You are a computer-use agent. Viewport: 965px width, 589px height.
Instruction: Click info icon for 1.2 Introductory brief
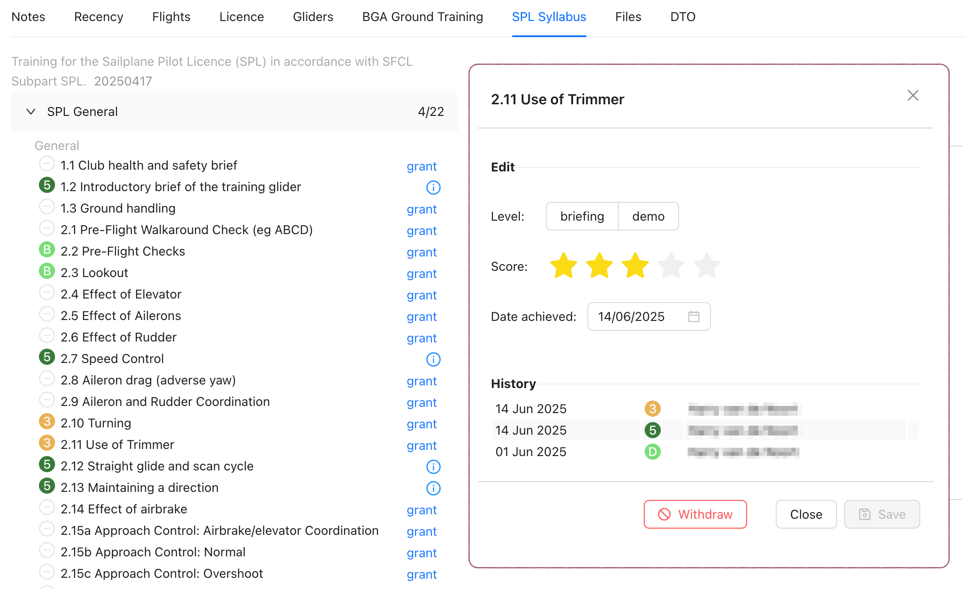pyautogui.click(x=433, y=188)
